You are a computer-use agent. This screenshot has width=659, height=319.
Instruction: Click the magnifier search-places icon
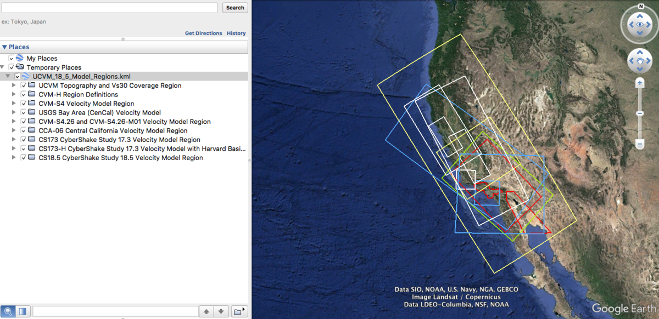point(8,311)
